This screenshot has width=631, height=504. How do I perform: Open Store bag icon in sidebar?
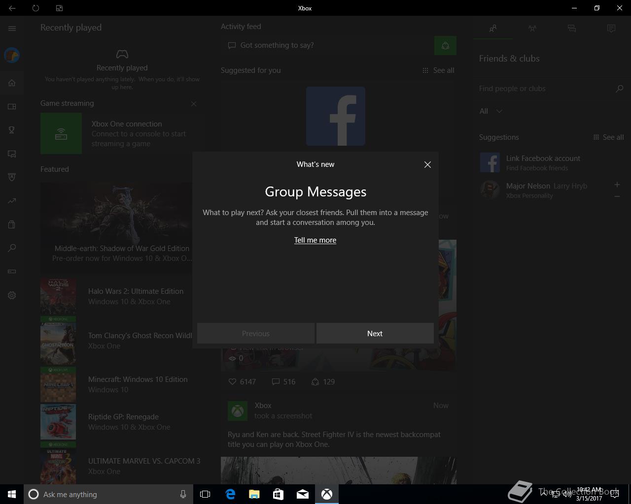coord(12,224)
